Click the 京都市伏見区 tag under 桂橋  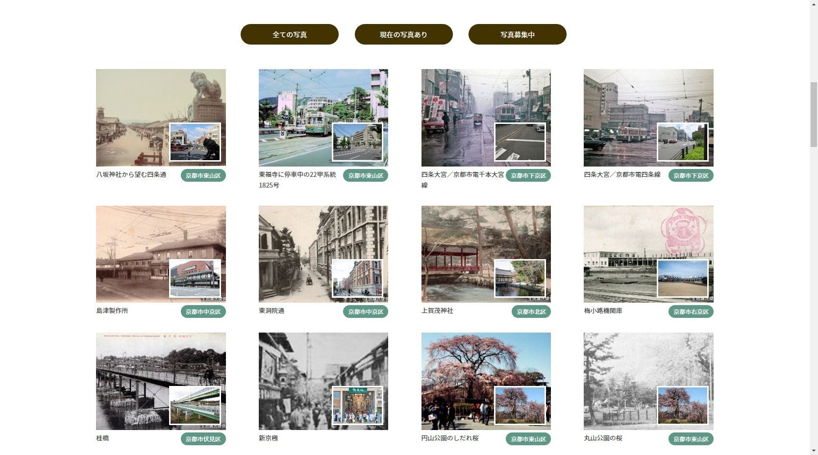pos(203,439)
